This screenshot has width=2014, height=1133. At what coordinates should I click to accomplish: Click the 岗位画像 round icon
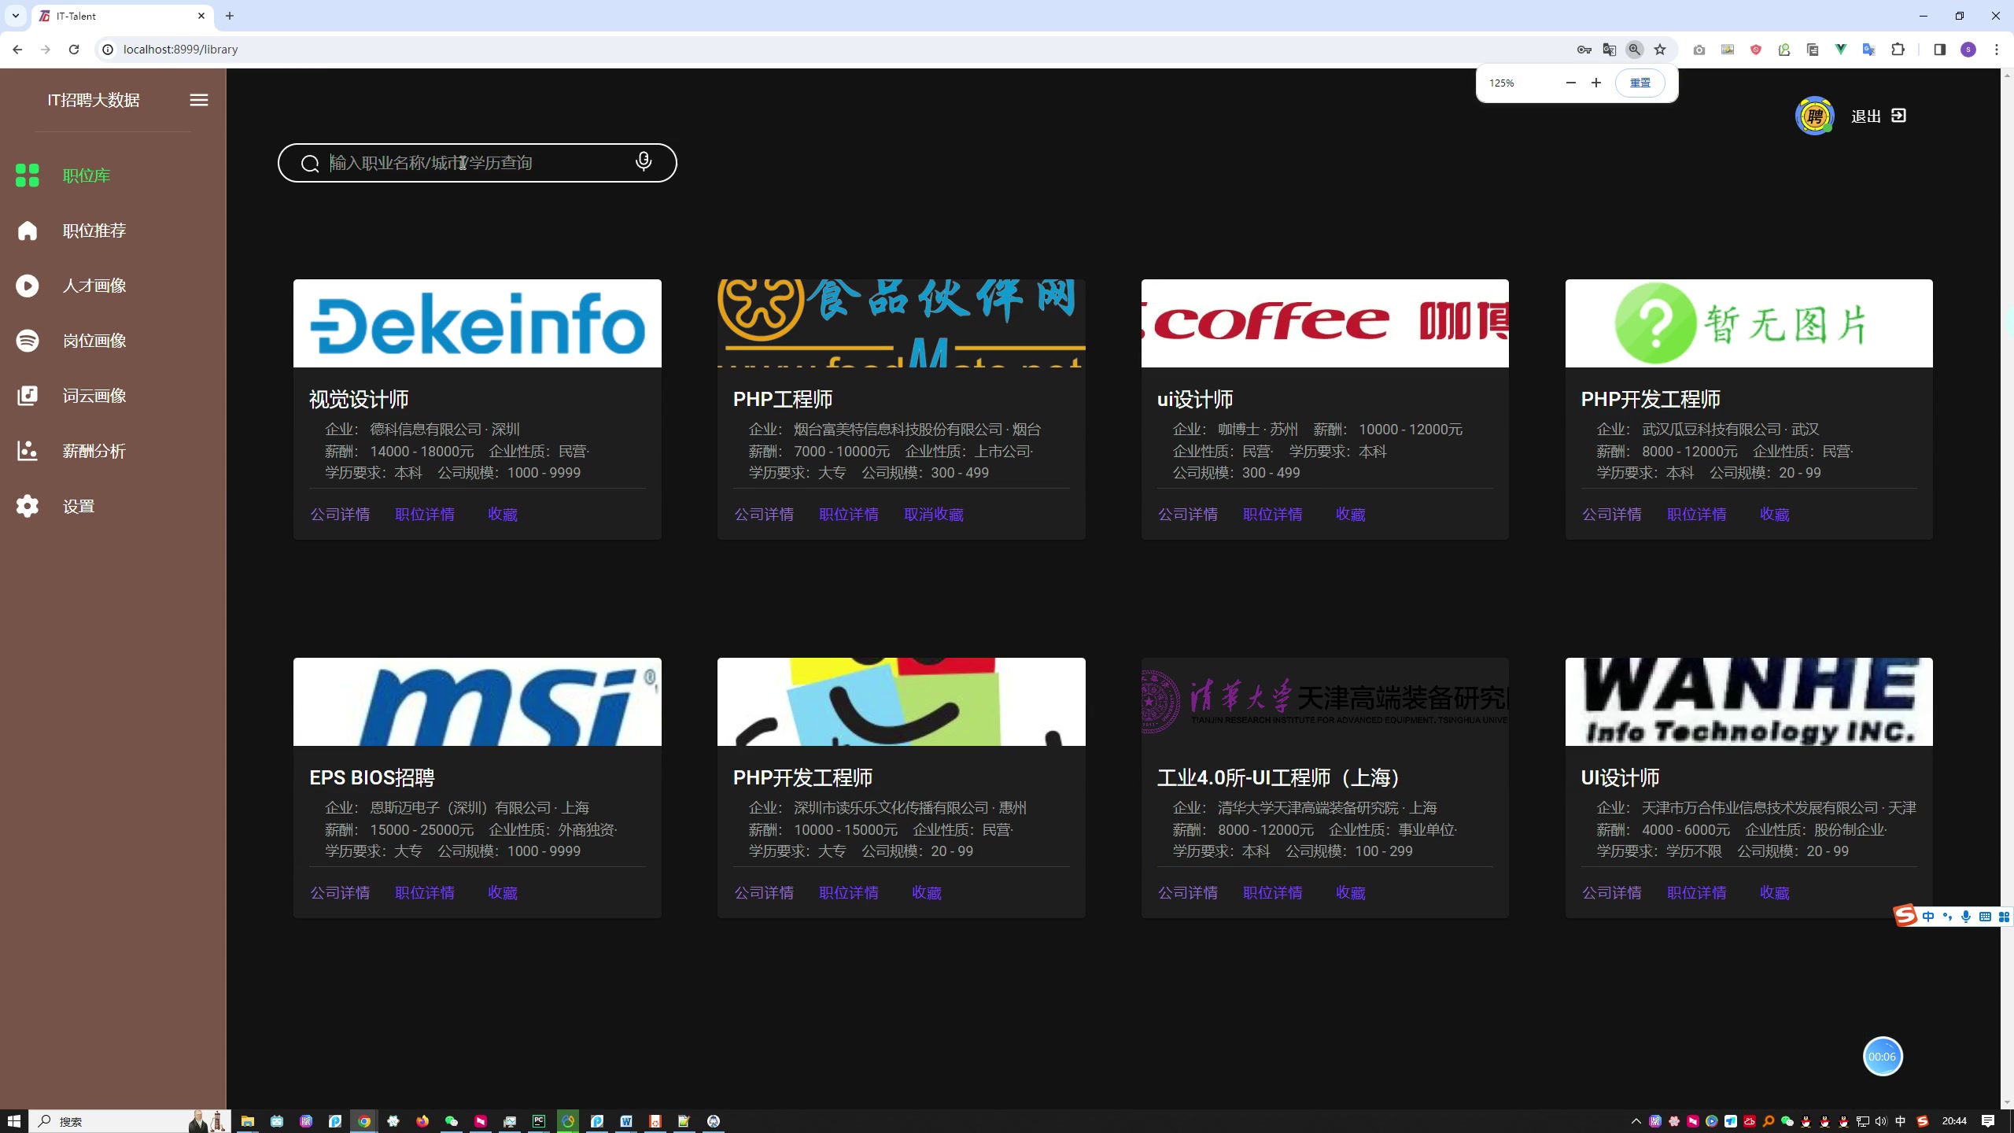[x=28, y=341]
